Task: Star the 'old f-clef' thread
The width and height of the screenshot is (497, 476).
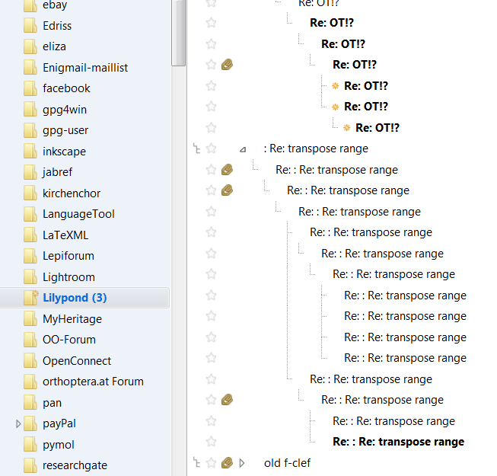Action: [212, 462]
